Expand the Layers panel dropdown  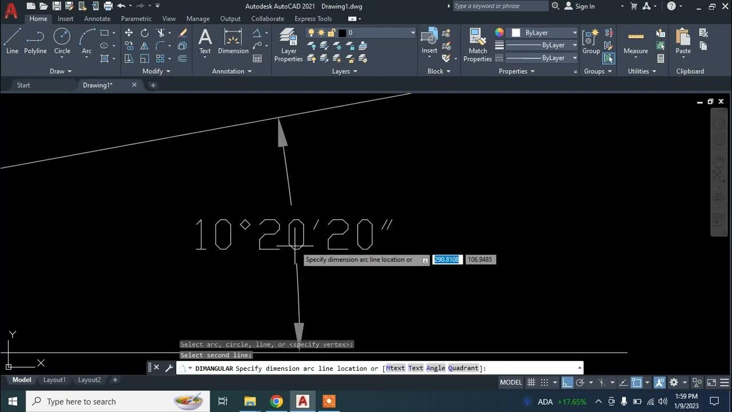[x=345, y=72]
